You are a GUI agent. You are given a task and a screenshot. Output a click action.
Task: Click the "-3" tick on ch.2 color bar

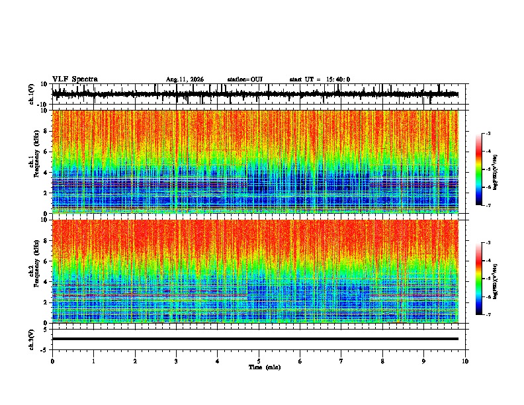click(488, 243)
